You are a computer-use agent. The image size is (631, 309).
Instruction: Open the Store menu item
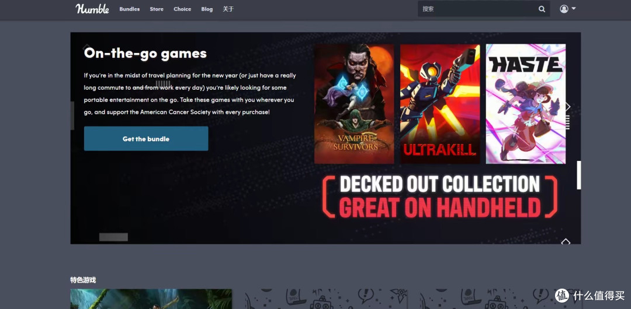[157, 9]
